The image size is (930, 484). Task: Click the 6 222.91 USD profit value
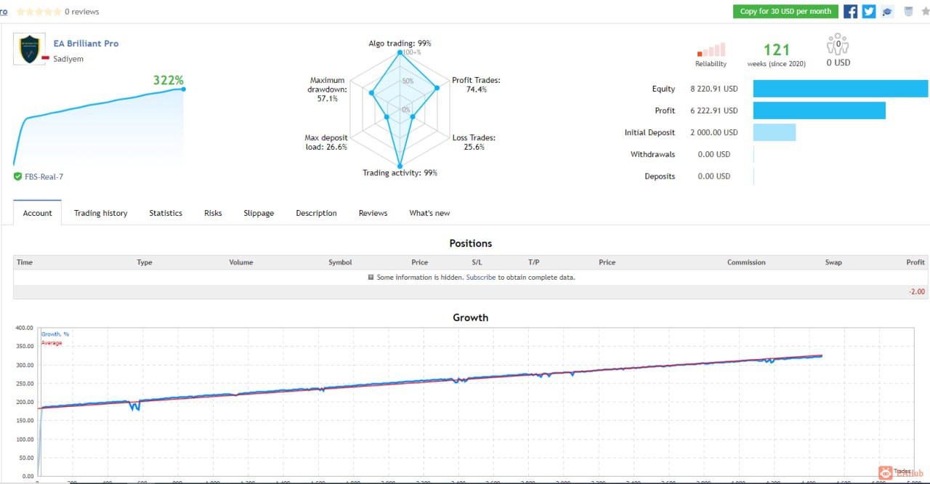pyautogui.click(x=714, y=110)
